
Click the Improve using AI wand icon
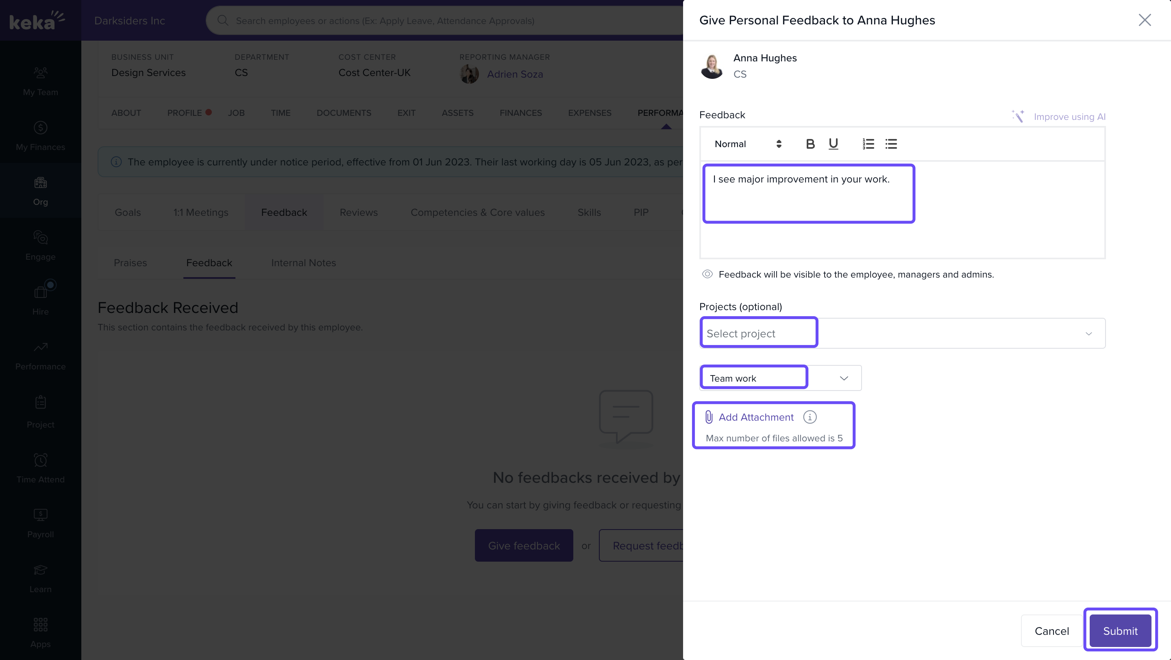[x=1018, y=116]
